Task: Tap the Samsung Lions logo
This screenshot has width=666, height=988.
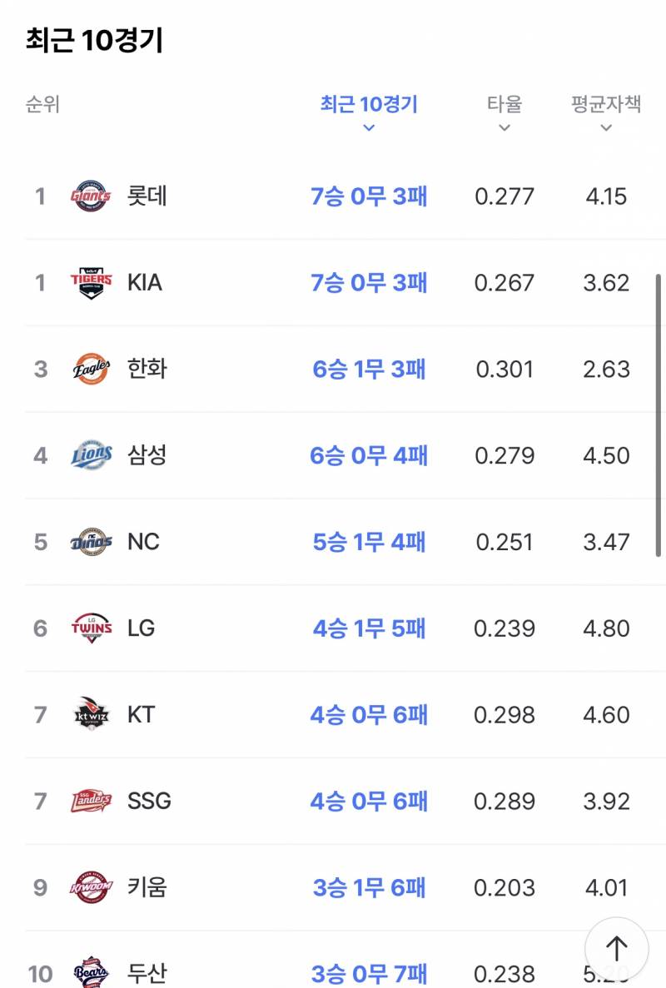Action: tap(92, 455)
